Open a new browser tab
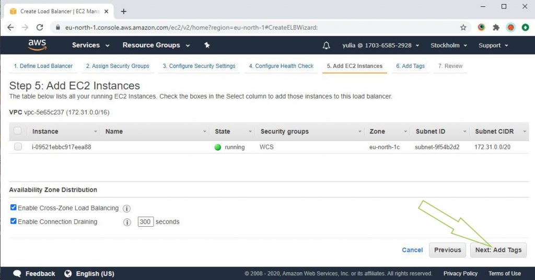The width and height of the screenshot is (535, 280). click(123, 11)
